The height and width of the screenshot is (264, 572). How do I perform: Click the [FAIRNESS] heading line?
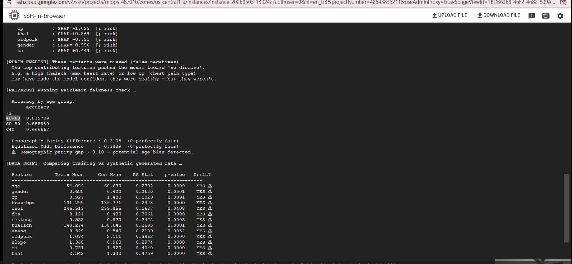click(71, 90)
